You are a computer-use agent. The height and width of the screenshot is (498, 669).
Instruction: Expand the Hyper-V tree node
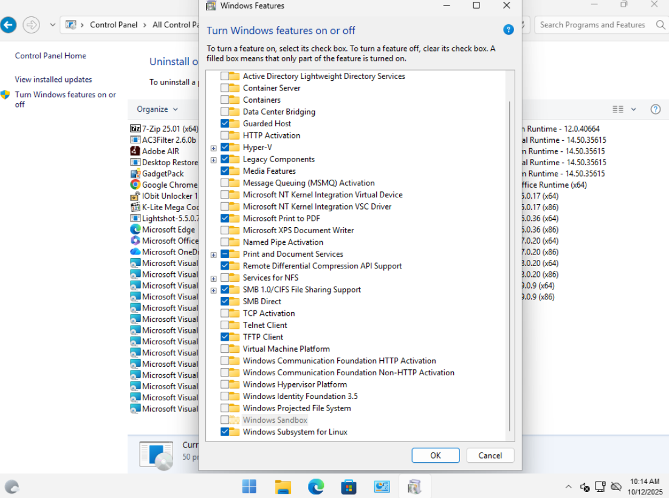214,148
